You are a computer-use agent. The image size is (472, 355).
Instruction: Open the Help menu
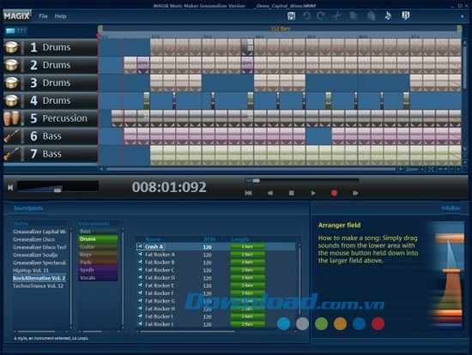(61, 16)
